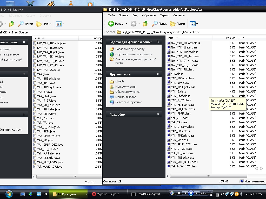The height and width of the screenshot is (199, 266).
Task: Open Поиск search in the right window
Action: 159,24
